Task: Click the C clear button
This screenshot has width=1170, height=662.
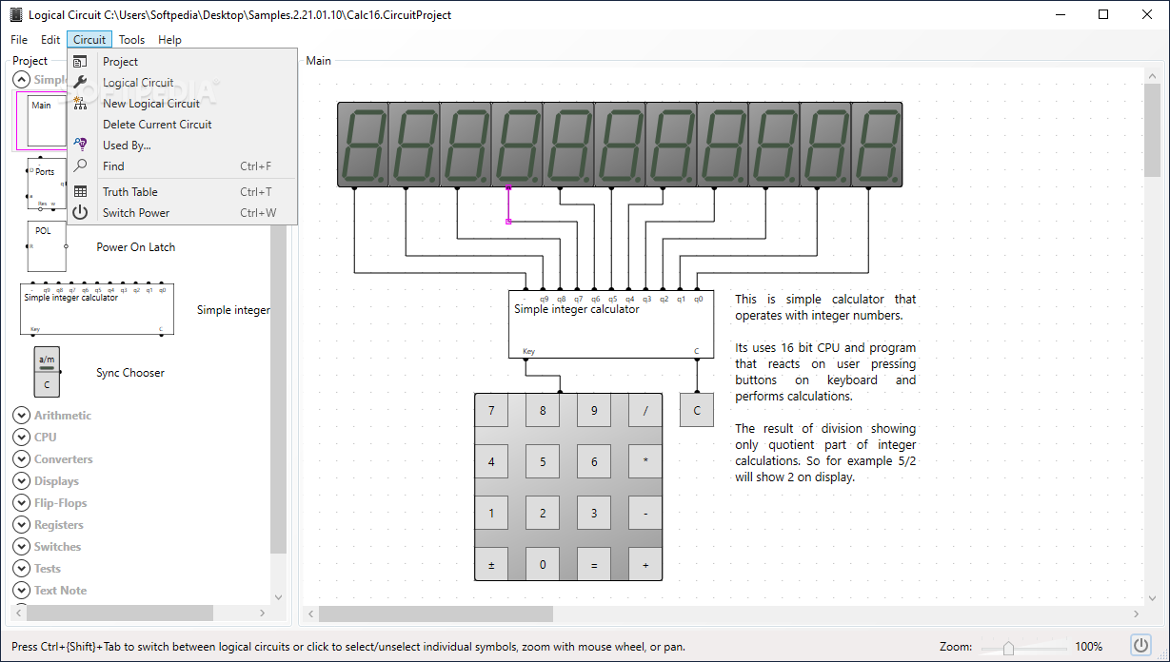Action: (x=697, y=411)
